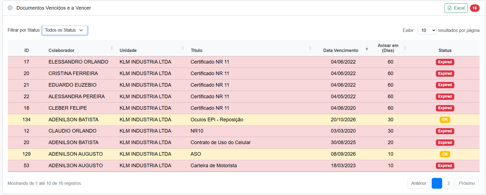Go to page 2 of results
This screenshot has height=195, width=486.
click(448, 183)
